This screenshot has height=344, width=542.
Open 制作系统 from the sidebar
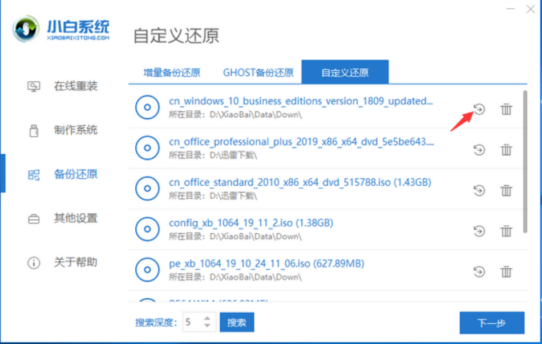coord(75,130)
